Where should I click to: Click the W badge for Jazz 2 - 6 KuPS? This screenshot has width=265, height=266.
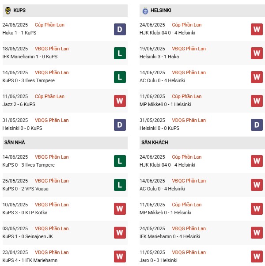click(x=120, y=101)
